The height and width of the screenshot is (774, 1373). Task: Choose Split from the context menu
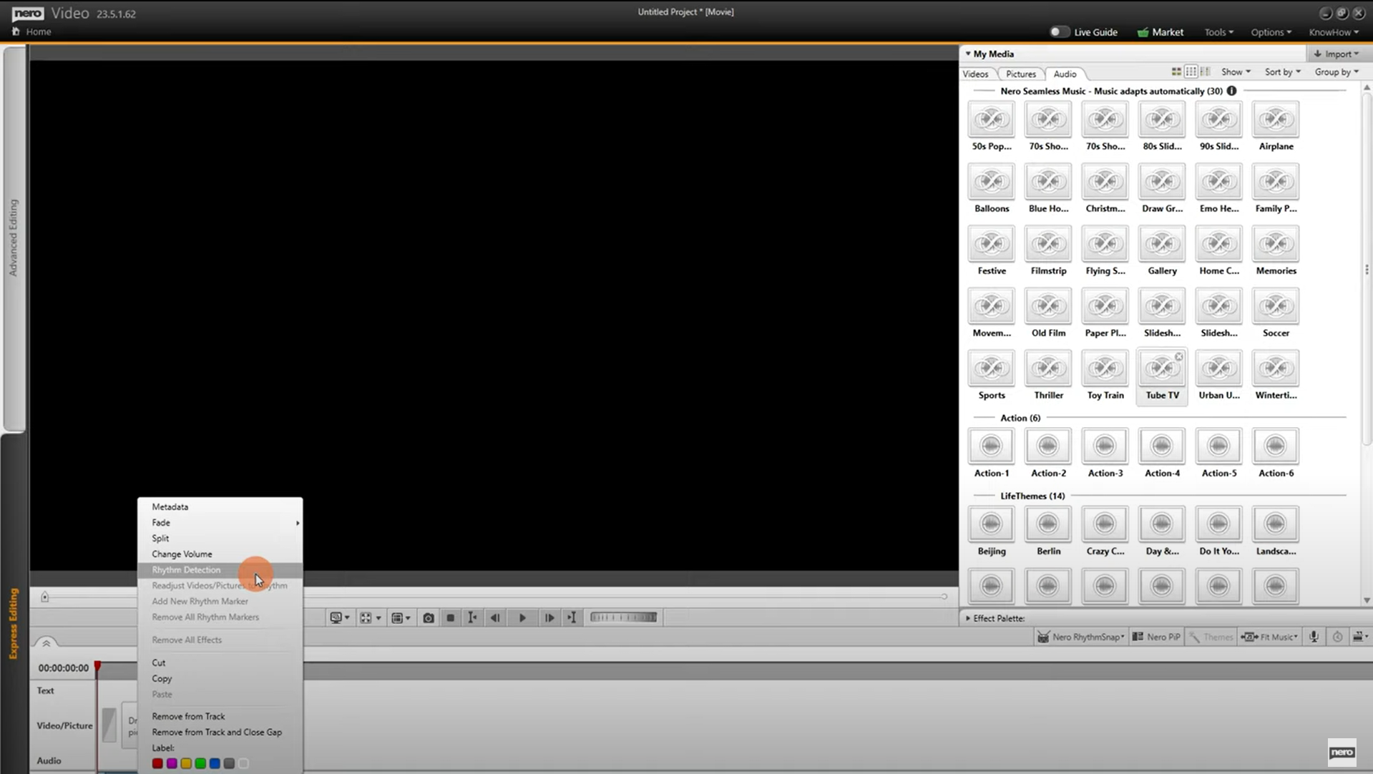pos(220,538)
